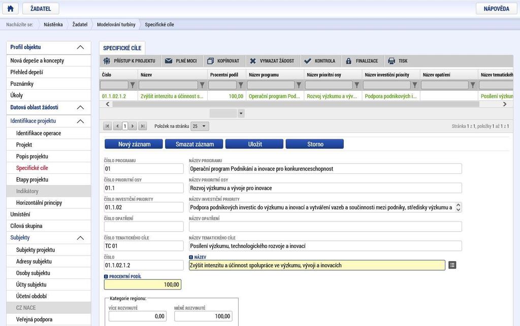Viewport: 520px width, 326px height.
Task: Run Kontrola check toolbar item
Action: [x=320, y=61]
